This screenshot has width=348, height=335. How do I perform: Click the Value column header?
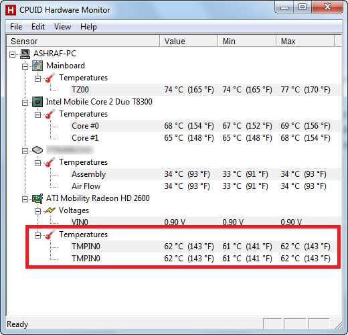[x=189, y=41]
